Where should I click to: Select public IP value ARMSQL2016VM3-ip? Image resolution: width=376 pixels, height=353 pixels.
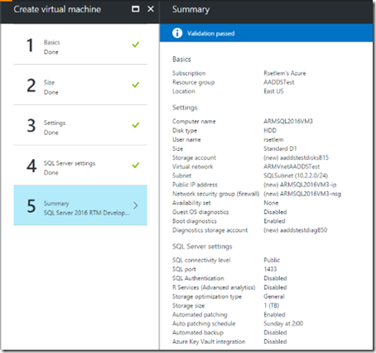pyautogui.click(x=300, y=185)
